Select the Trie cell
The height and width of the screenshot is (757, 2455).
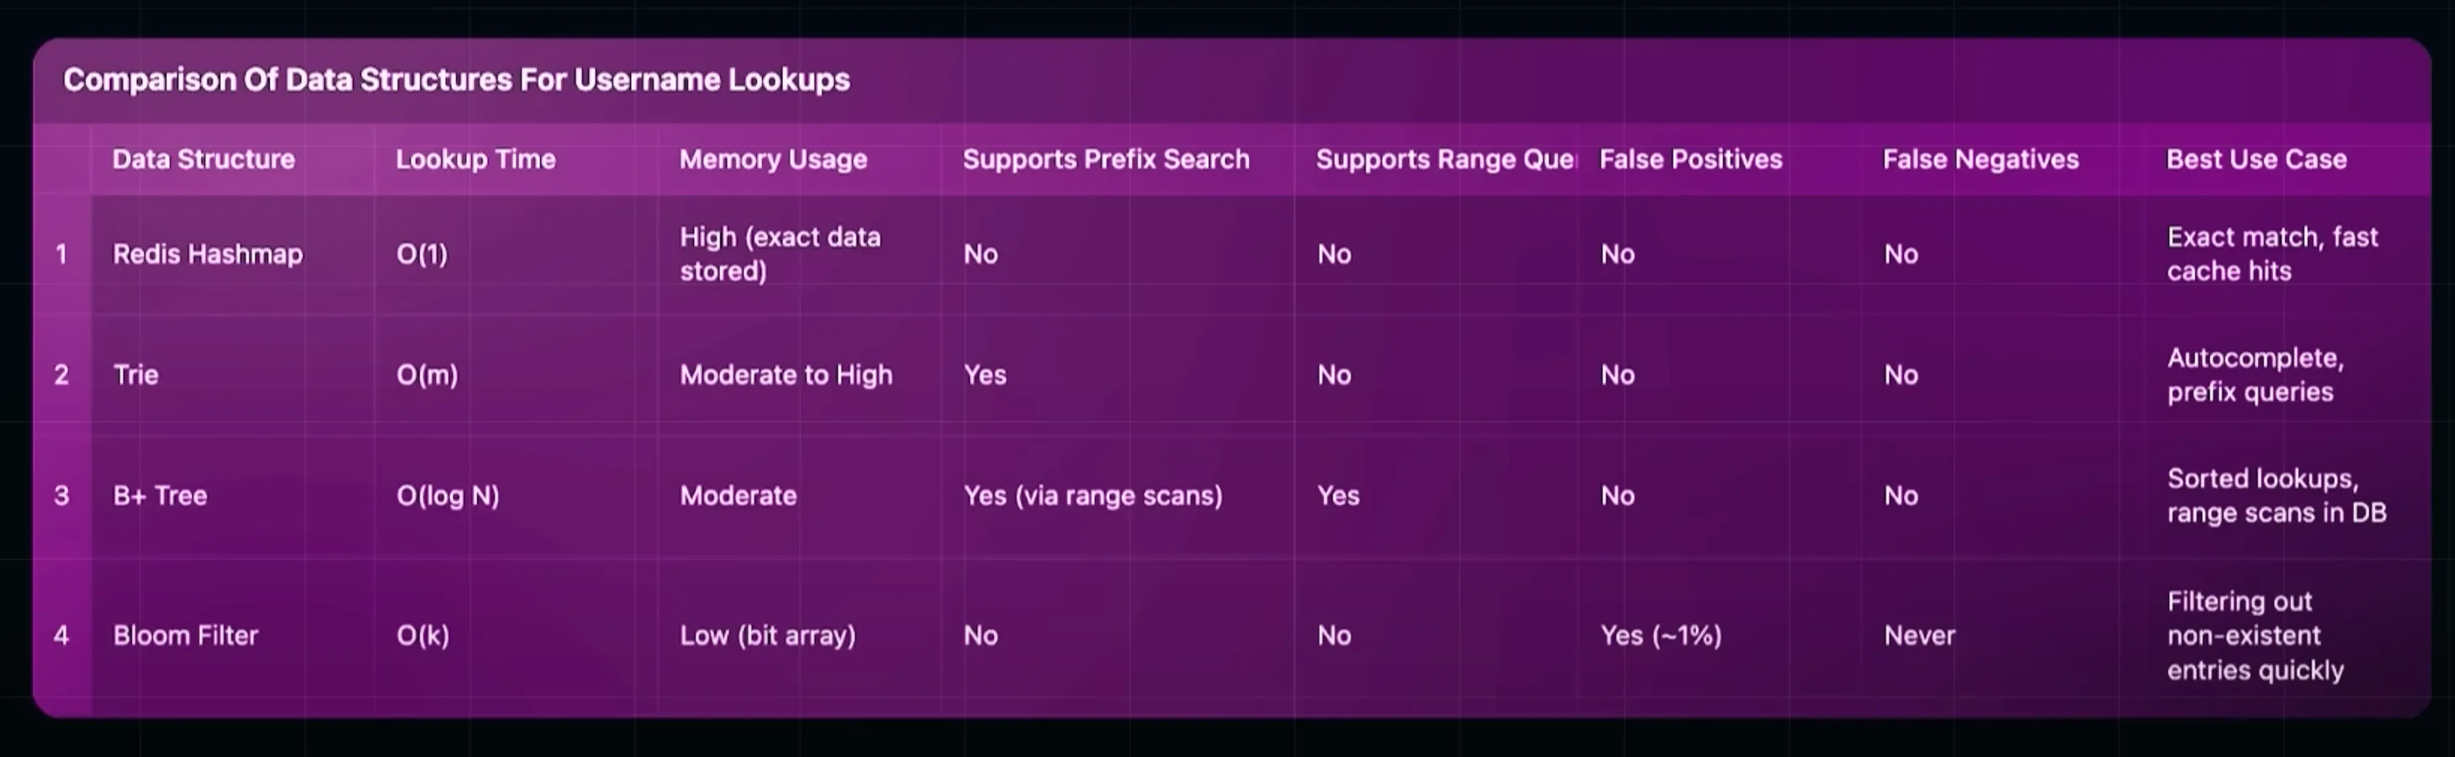tap(135, 375)
